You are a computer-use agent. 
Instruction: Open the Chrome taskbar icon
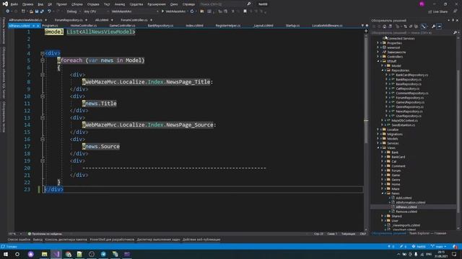coord(69,254)
